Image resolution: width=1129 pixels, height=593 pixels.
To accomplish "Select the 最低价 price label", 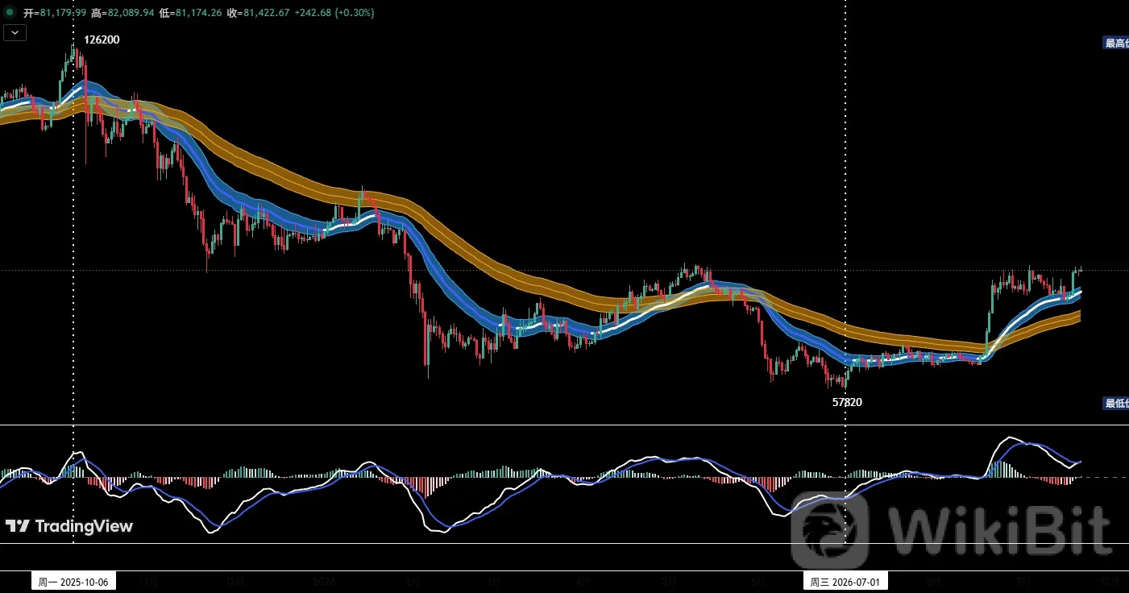I will [x=1116, y=403].
